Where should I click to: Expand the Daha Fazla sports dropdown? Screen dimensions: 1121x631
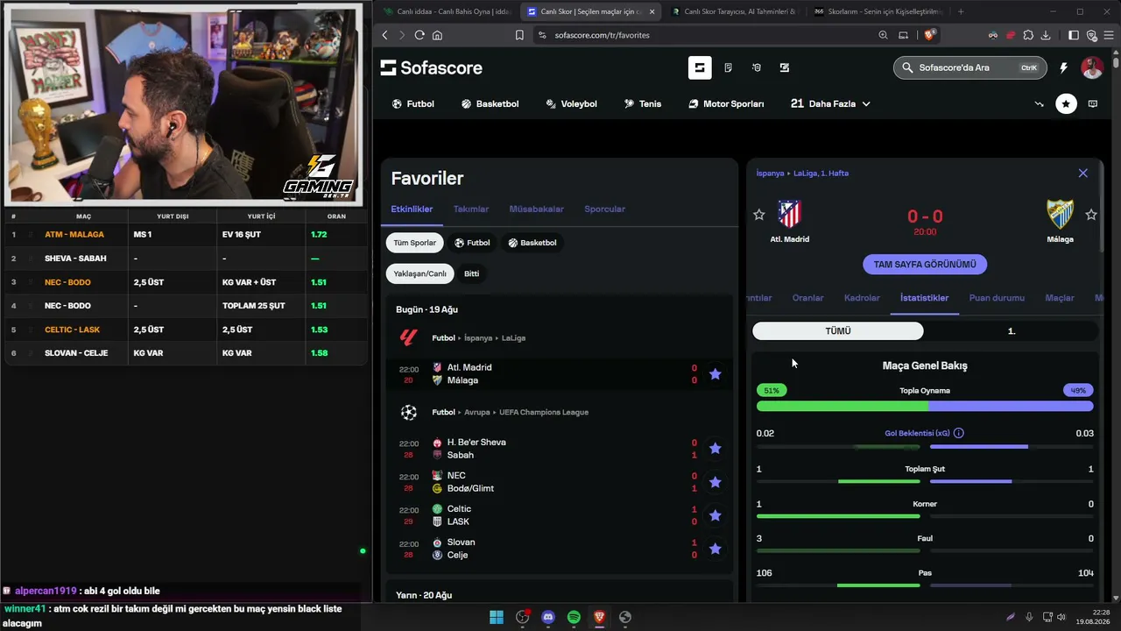coord(830,103)
